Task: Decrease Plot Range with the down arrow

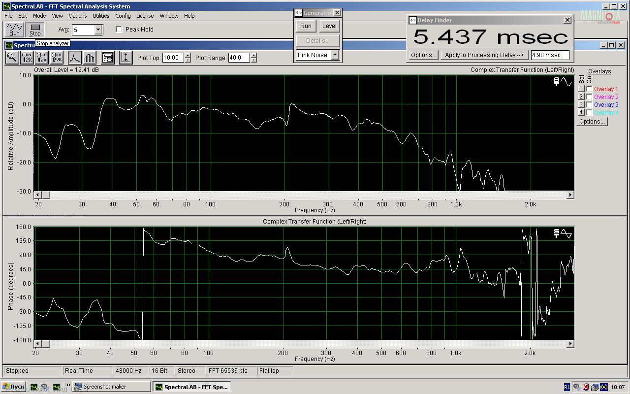Action: pos(253,60)
